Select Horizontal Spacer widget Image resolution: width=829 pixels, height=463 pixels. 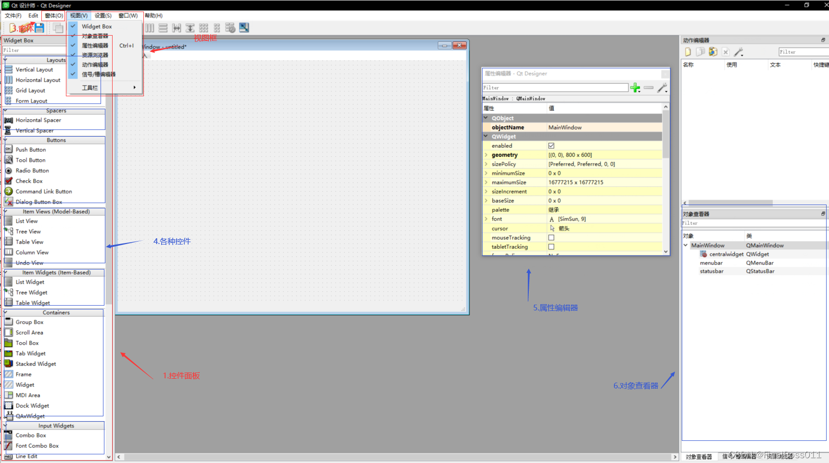[38, 120]
